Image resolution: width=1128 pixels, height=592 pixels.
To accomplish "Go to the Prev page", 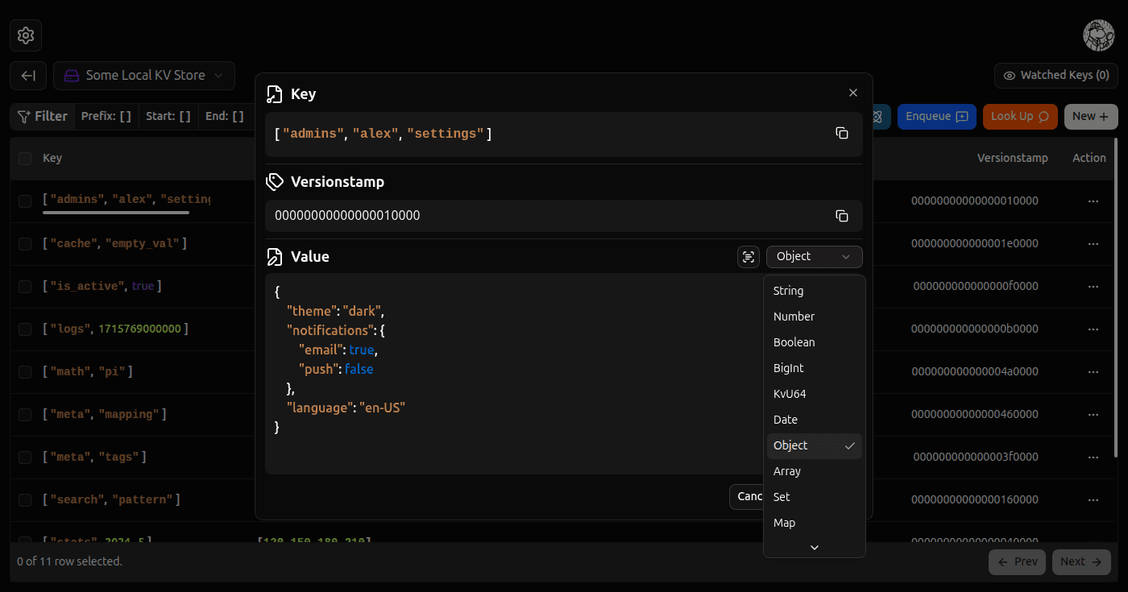I will pyautogui.click(x=1017, y=562).
